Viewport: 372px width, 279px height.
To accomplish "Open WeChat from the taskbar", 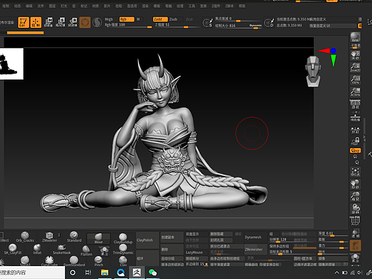I will (x=152, y=273).
